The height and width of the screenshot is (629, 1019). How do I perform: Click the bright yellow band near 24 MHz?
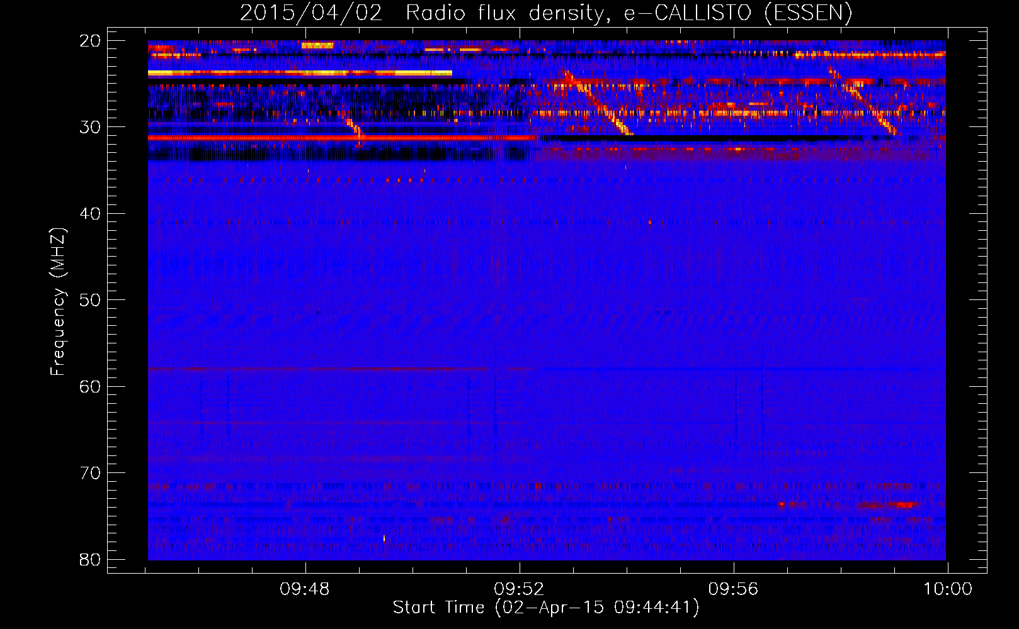[x=300, y=73]
